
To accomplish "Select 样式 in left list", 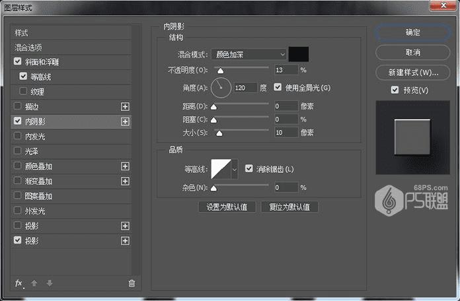I will pyautogui.click(x=71, y=33).
